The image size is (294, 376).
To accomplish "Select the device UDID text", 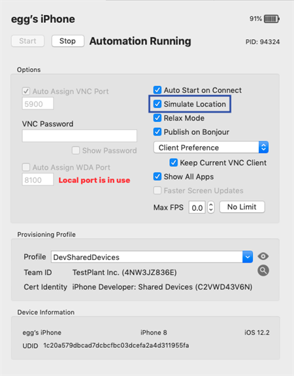I will (116, 345).
